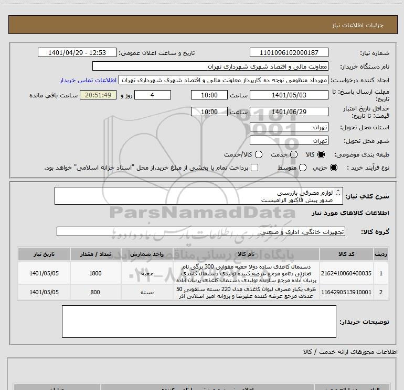
Task: Click the اطلاعات کالاهای مورد نیاز heading
Action: coord(350,213)
